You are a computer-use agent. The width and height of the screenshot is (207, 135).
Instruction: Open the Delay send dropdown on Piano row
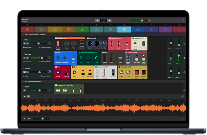[x=170, y=49]
